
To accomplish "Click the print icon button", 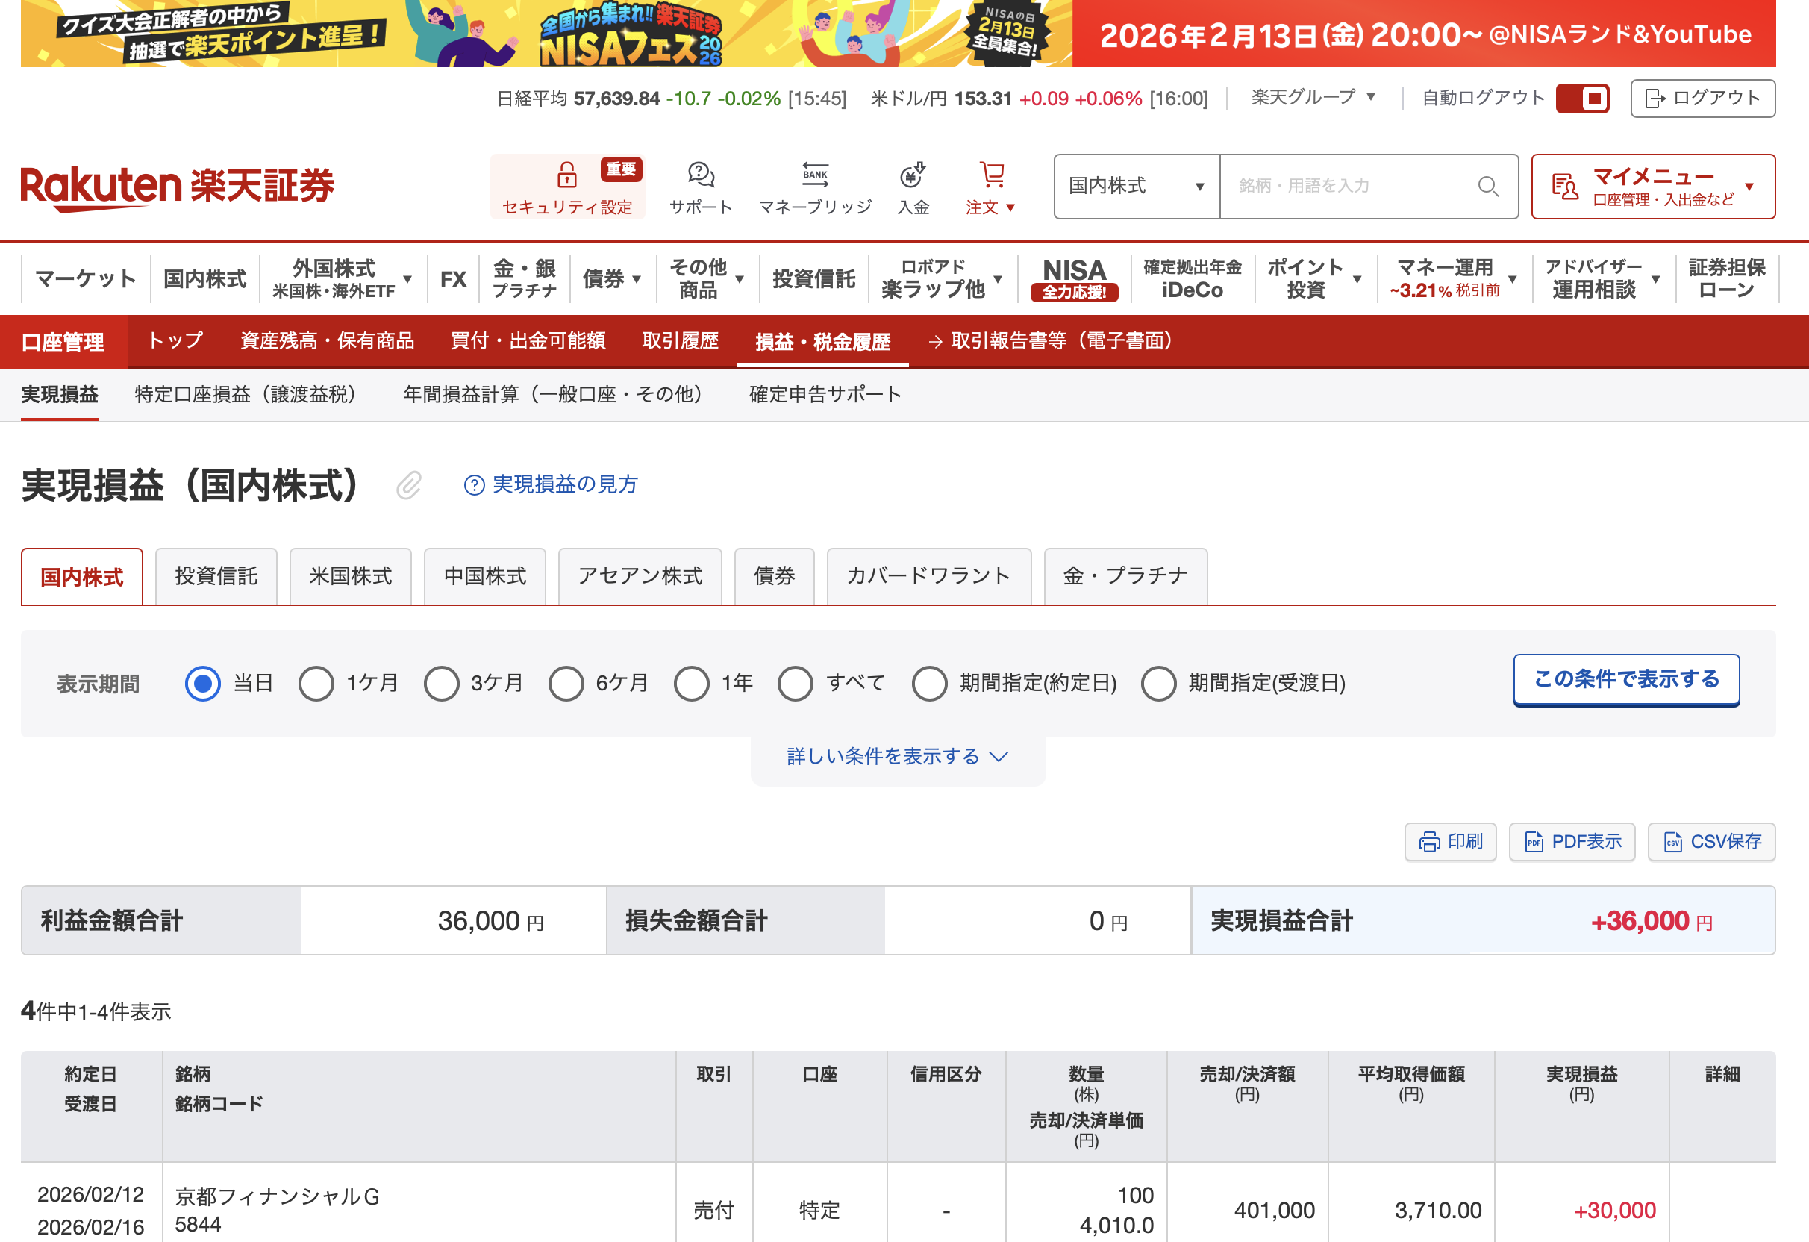I will [x=1450, y=842].
